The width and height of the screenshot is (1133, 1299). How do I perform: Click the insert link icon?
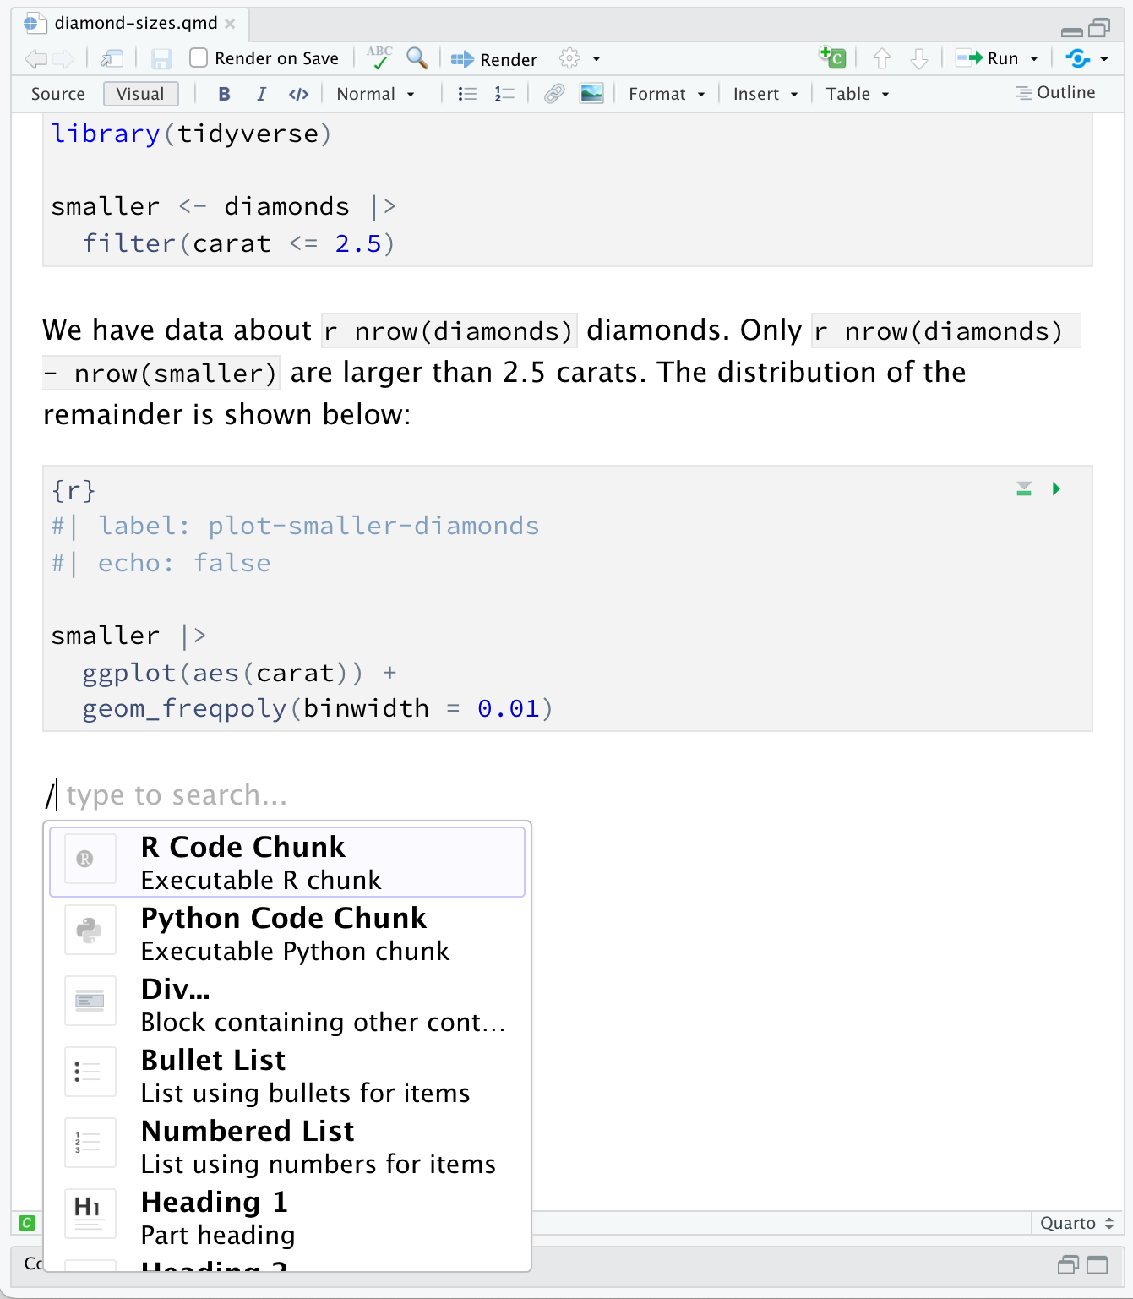point(554,94)
